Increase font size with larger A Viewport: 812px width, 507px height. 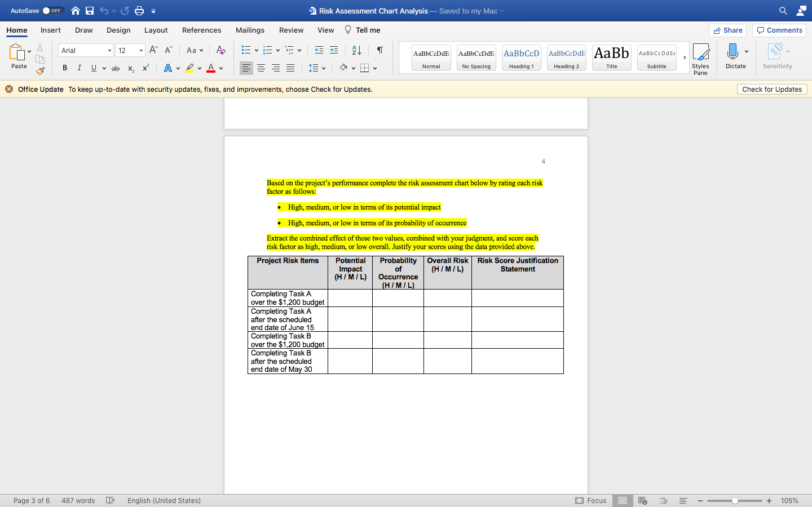(153, 50)
